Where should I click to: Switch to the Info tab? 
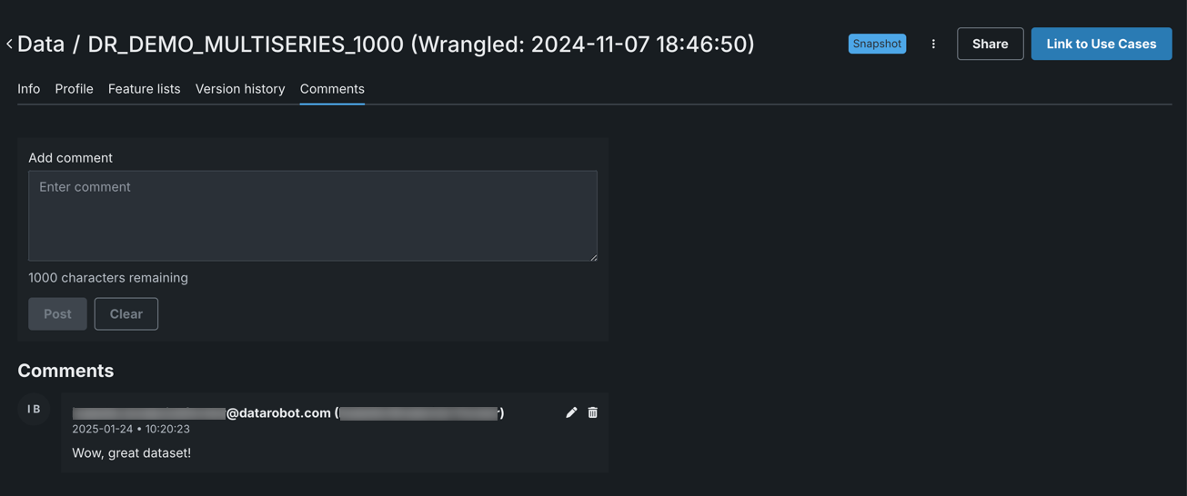29,89
